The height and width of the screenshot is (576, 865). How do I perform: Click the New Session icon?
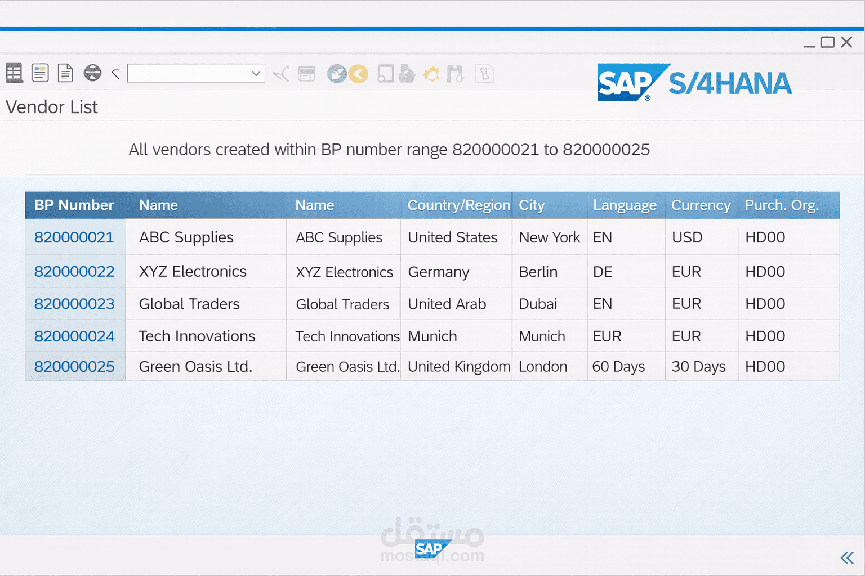[x=386, y=74]
